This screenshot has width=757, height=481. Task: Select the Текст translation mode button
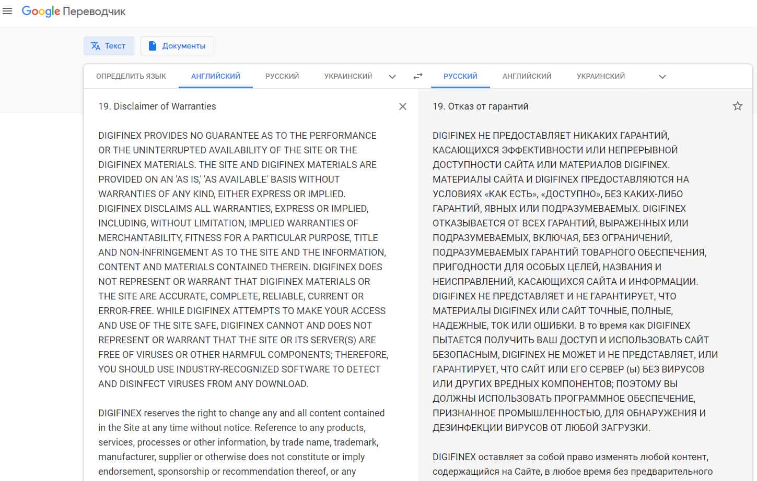pos(109,46)
